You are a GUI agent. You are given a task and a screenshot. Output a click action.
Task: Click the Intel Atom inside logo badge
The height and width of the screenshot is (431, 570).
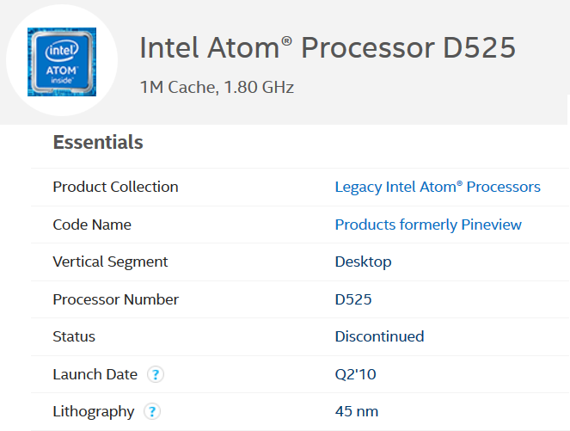[62, 62]
